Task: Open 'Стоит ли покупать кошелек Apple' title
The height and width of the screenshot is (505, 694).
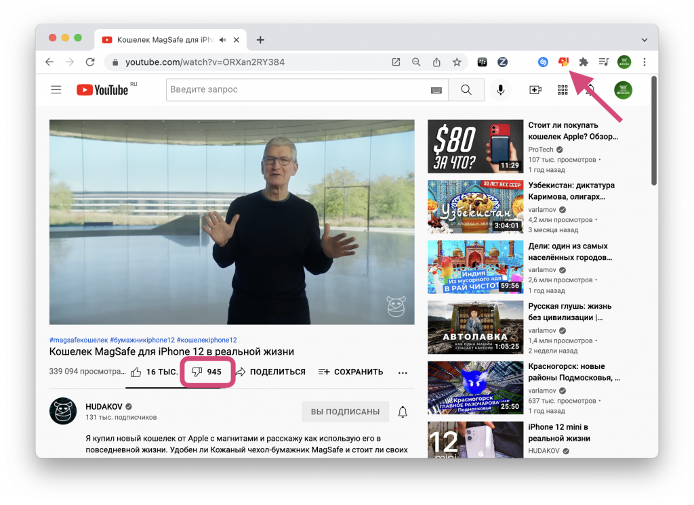Action: click(x=573, y=131)
